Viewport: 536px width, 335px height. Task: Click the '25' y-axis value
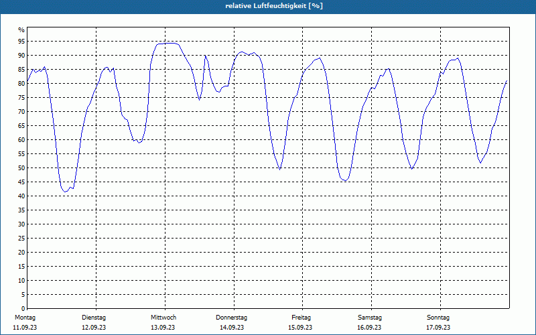(x=21, y=239)
